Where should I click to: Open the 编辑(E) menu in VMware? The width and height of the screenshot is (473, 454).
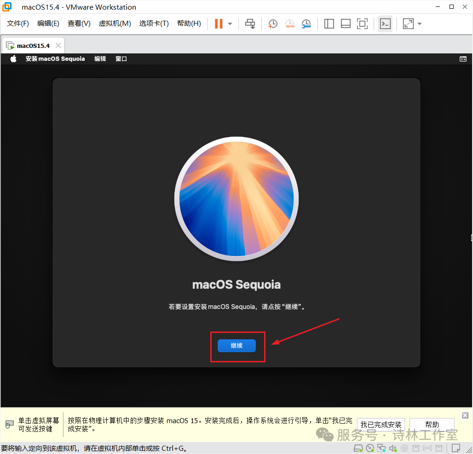pyautogui.click(x=48, y=23)
